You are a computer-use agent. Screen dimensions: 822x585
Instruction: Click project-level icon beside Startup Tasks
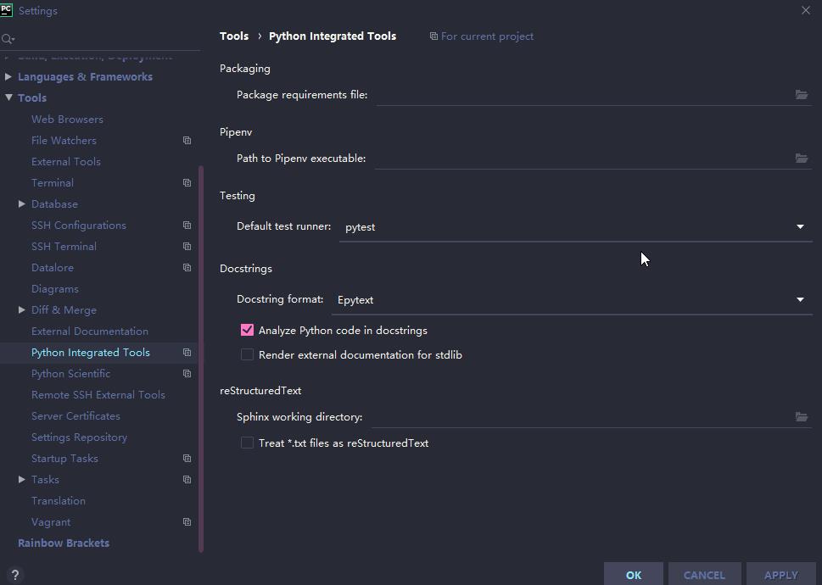coord(187,459)
